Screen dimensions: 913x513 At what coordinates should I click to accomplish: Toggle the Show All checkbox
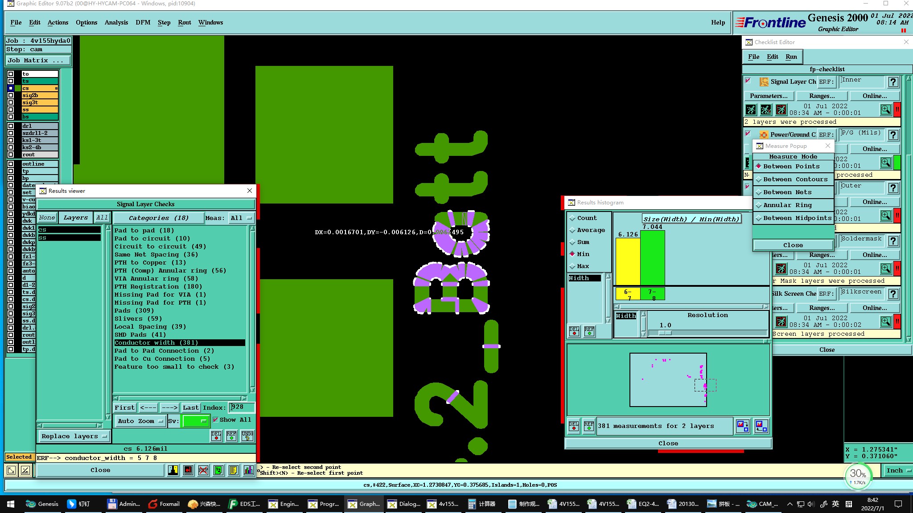coord(216,420)
